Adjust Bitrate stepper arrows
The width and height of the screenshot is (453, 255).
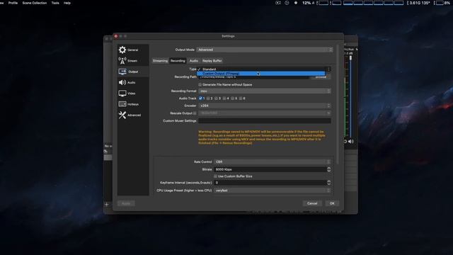click(328, 169)
